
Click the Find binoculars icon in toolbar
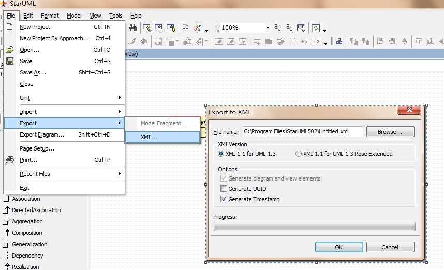pyautogui.click(x=132, y=27)
